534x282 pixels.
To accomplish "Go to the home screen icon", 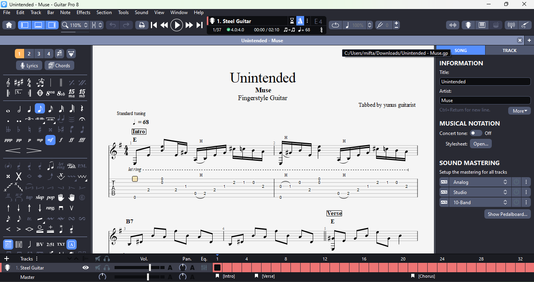I will (x=9, y=25).
